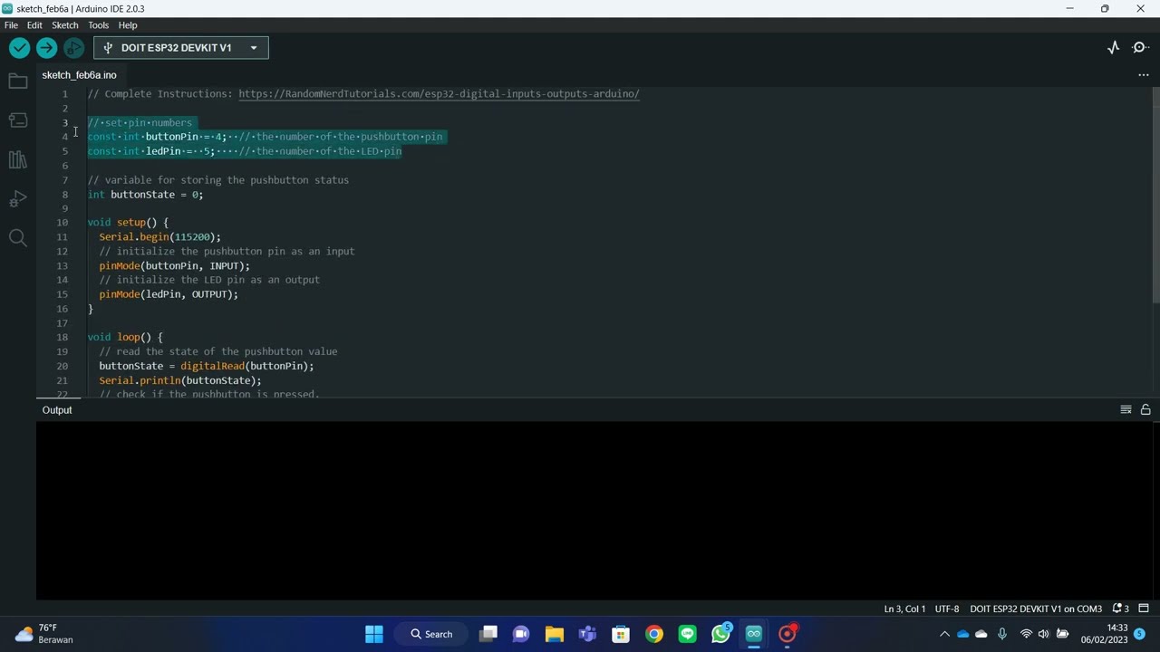Start debugging with the Debug toolbar button
Screen dimensions: 1160x652
74,48
